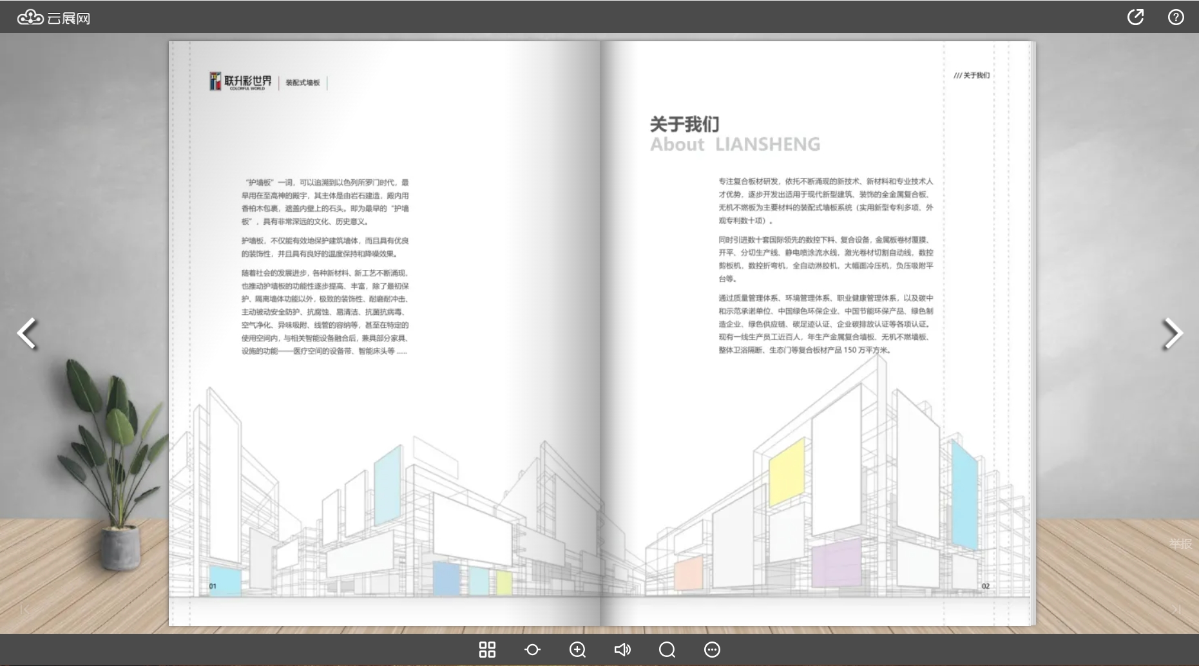Click the 关于我们 heading on right page
This screenshot has height=666, width=1199.
(x=684, y=124)
